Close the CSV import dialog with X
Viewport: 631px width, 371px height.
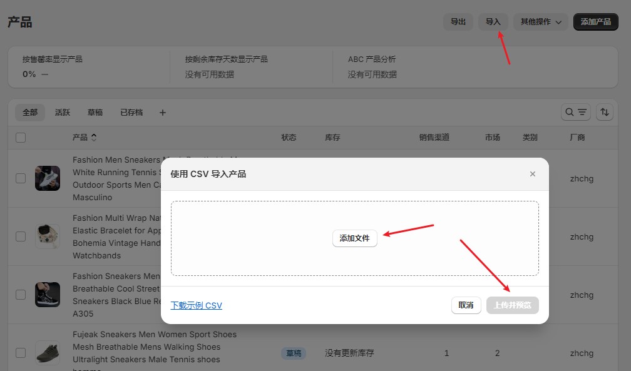pos(532,174)
